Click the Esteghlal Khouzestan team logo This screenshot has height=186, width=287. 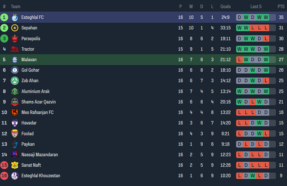(x=15, y=176)
